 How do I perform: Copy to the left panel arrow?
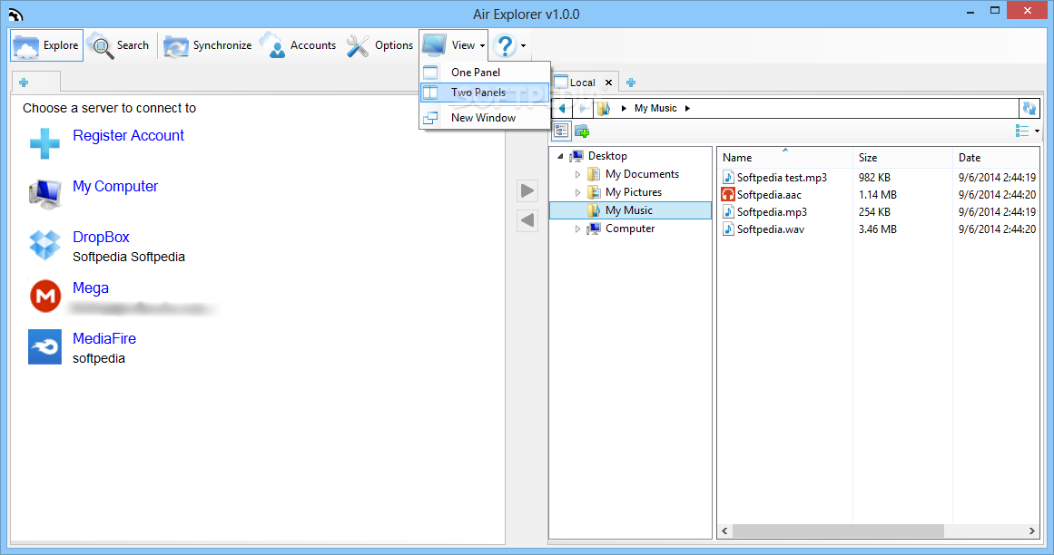(527, 220)
